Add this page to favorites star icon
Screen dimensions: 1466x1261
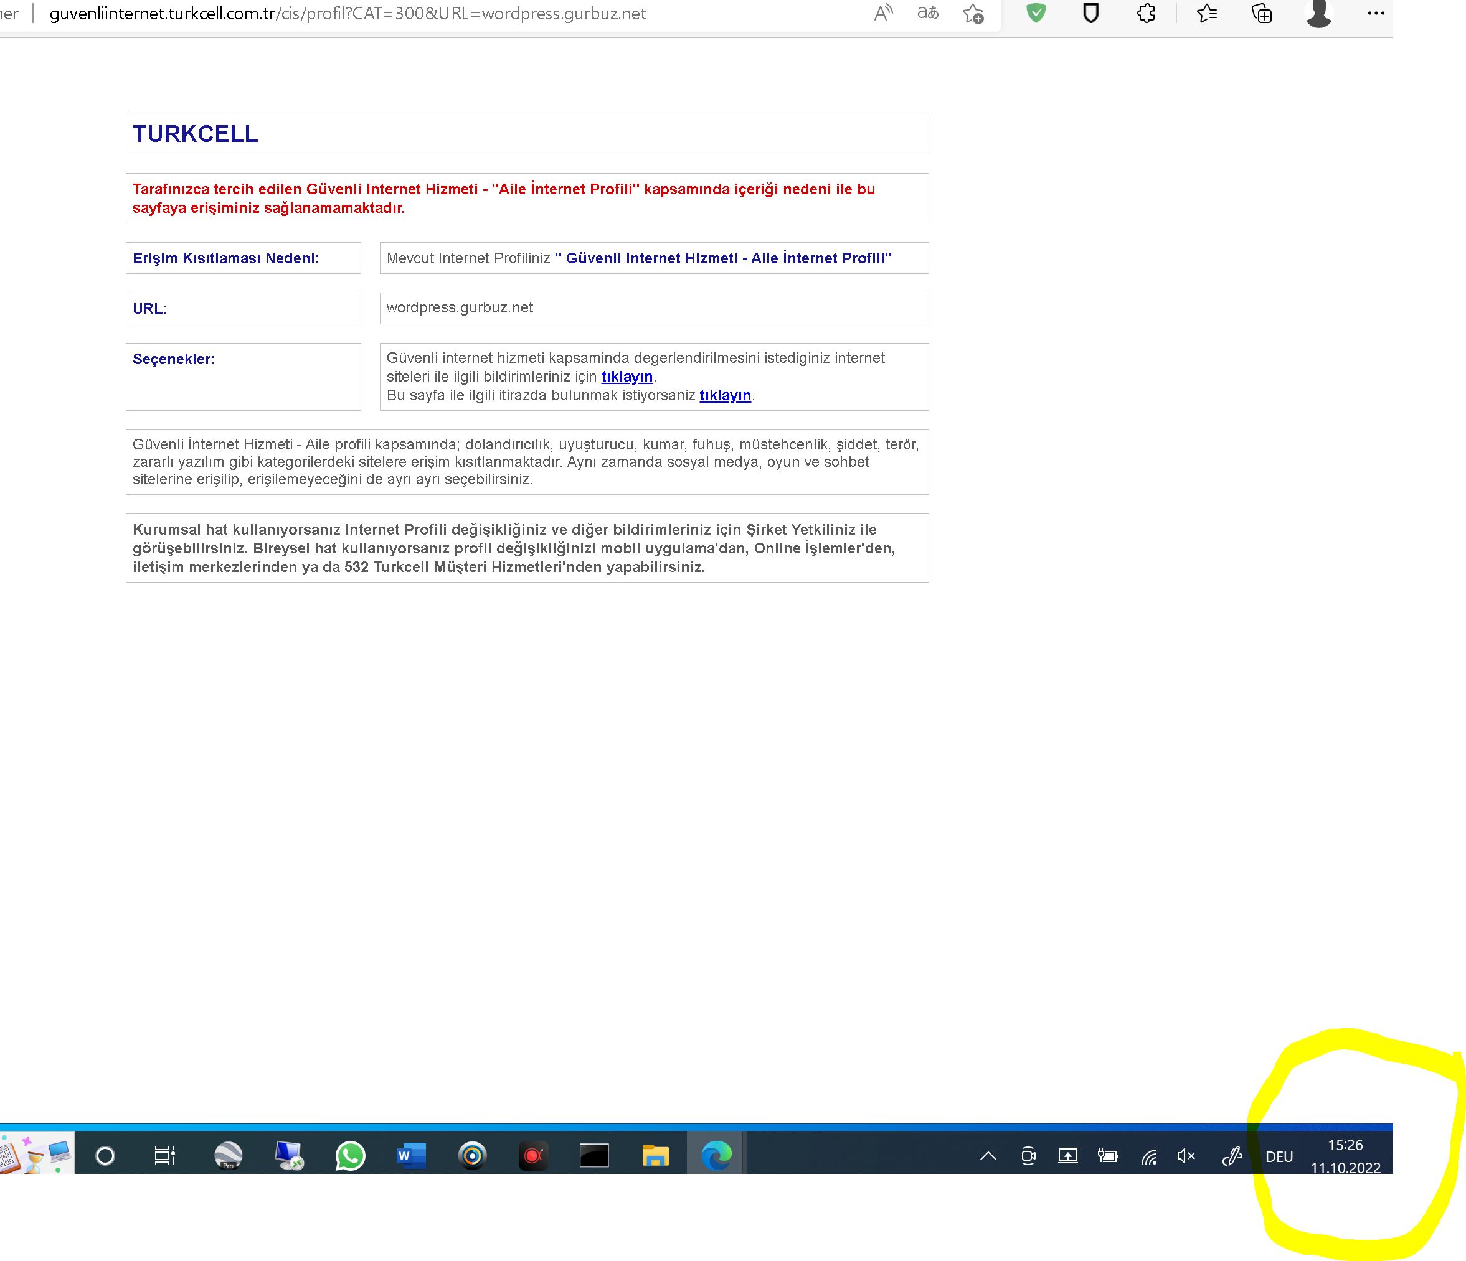tap(973, 14)
